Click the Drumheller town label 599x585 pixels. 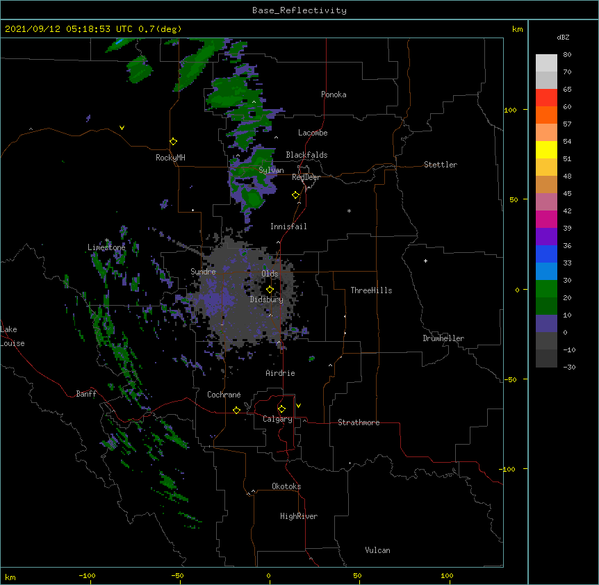(x=443, y=338)
